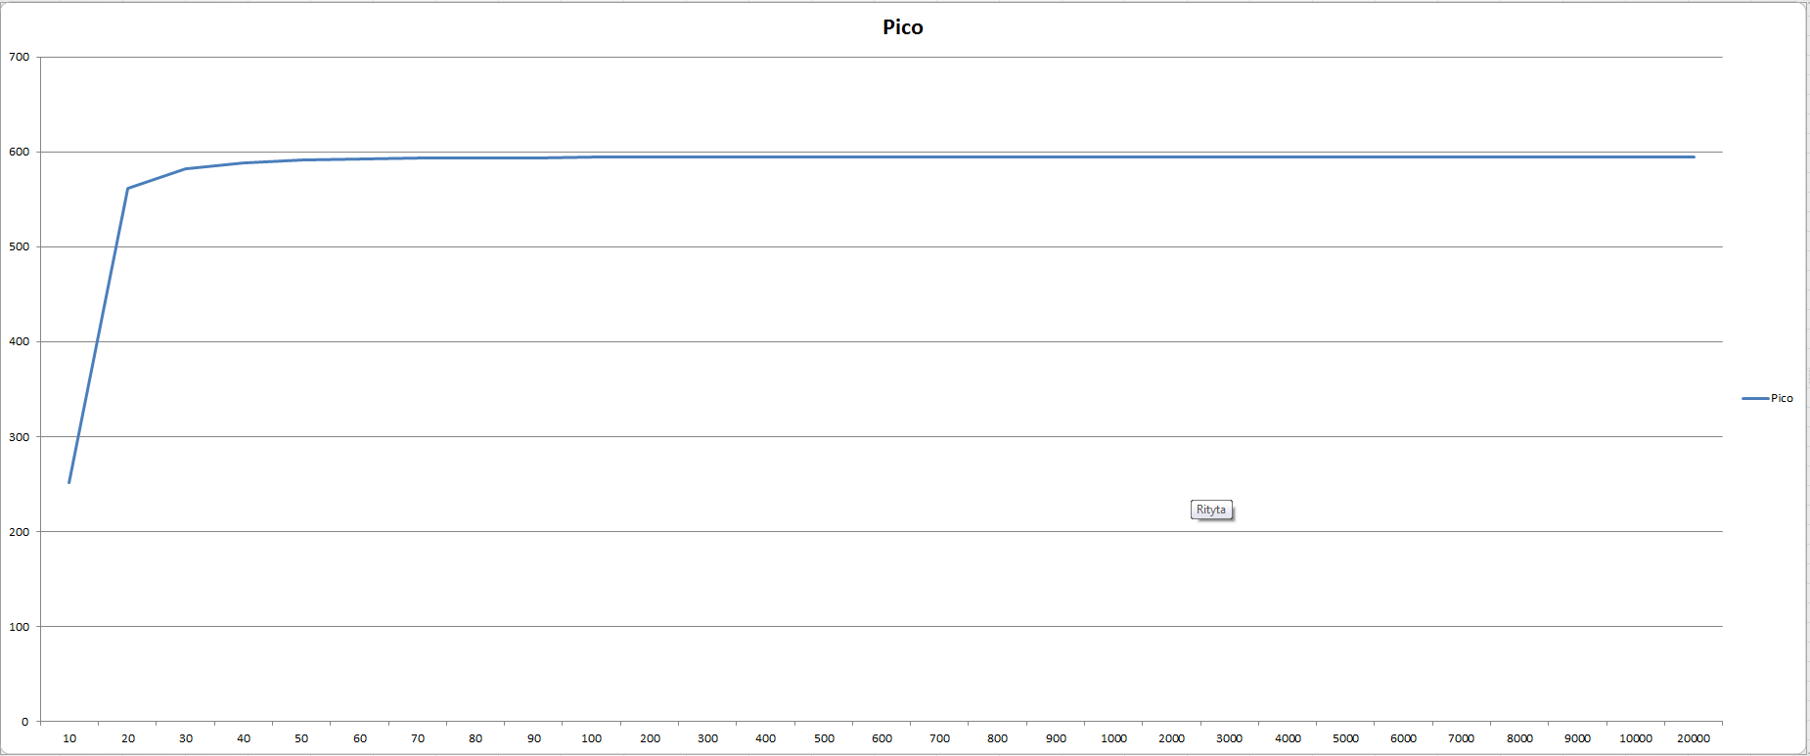The width and height of the screenshot is (1810, 756).
Task: Click the 500 value axis label
Action: tap(19, 246)
